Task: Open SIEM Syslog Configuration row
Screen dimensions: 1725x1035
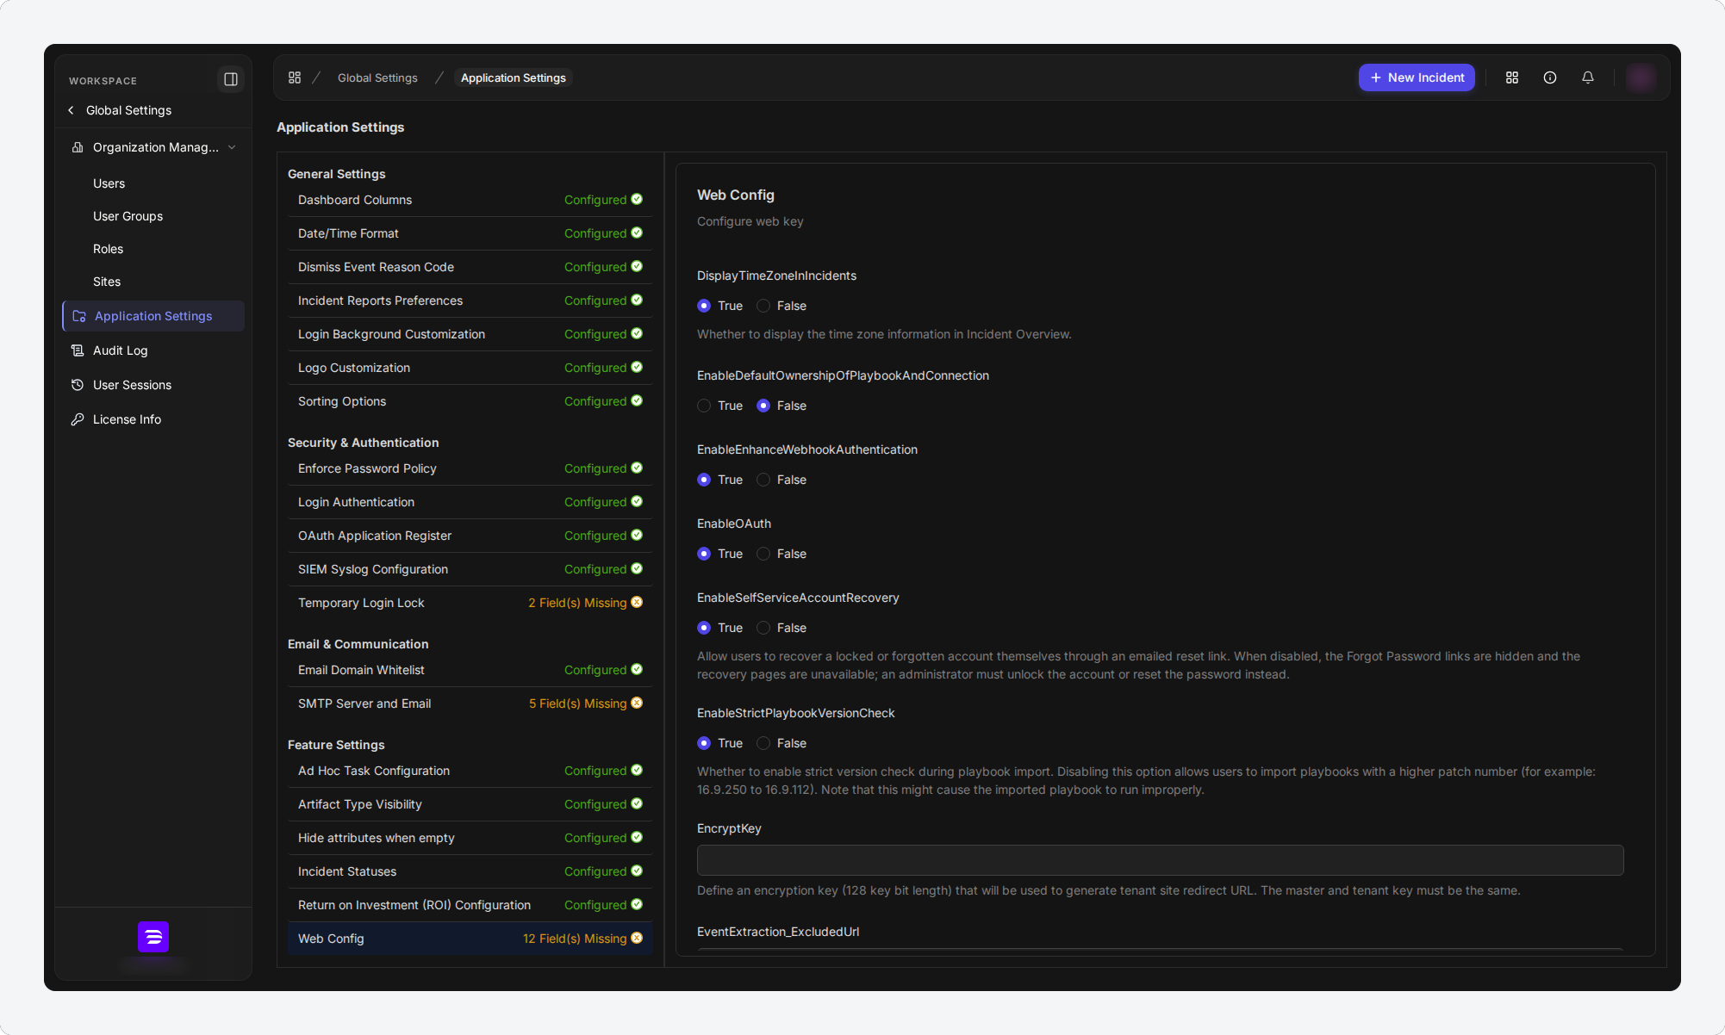Action: pyautogui.click(x=470, y=569)
